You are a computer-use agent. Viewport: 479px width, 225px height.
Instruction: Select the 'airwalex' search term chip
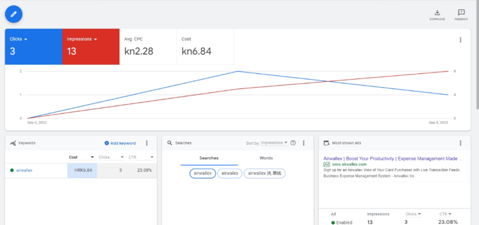point(230,173)
